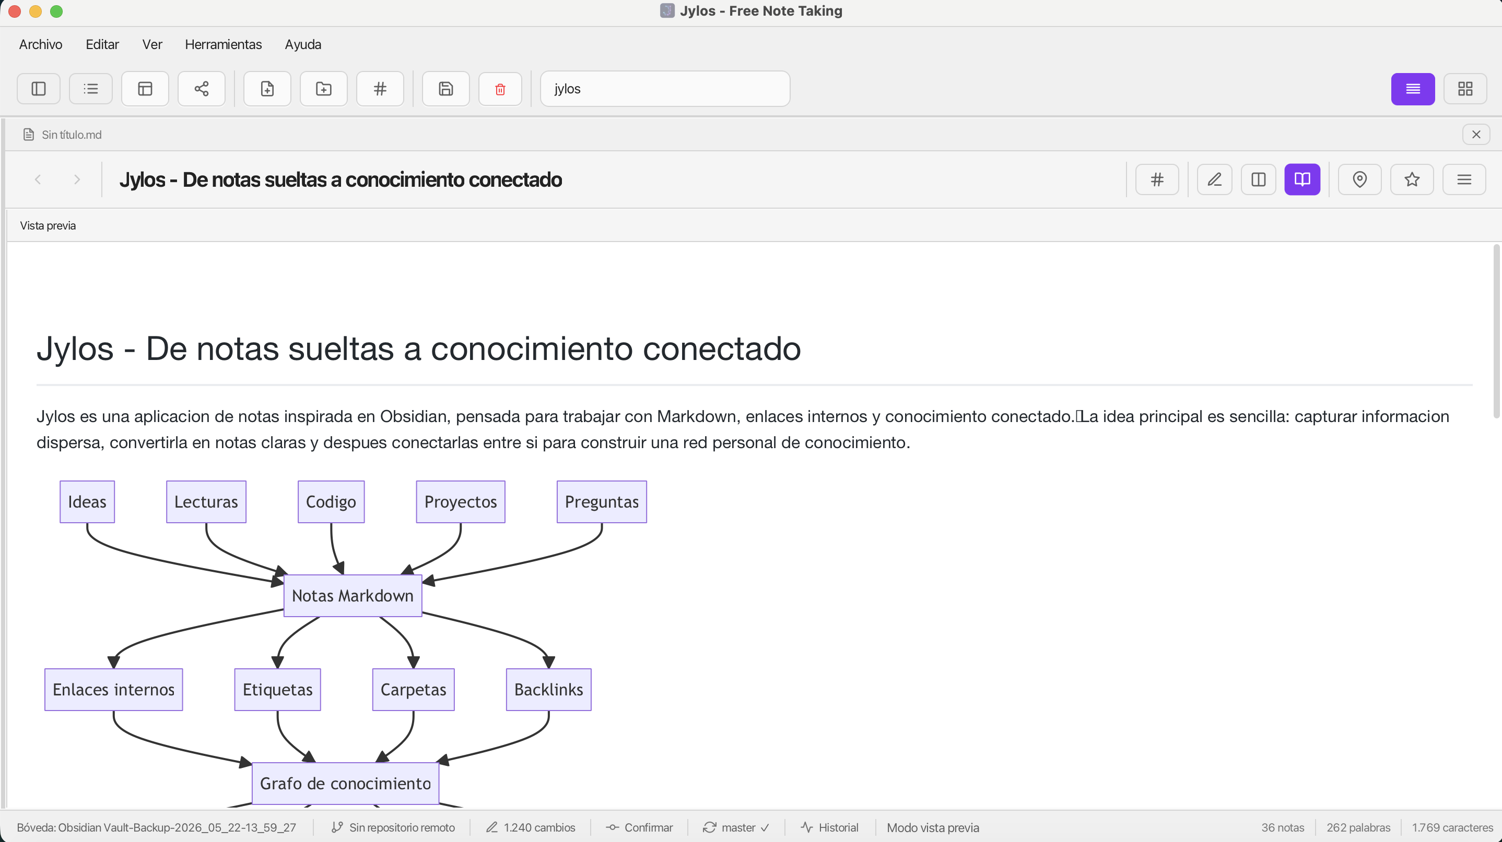Click the Codigo diagram node

tap(331, 502)
